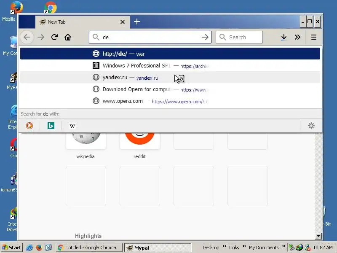The height and width of the screenshot is (253, 337).
Task: Focus the Search box in the toolbar
Action: pos(239,37)
